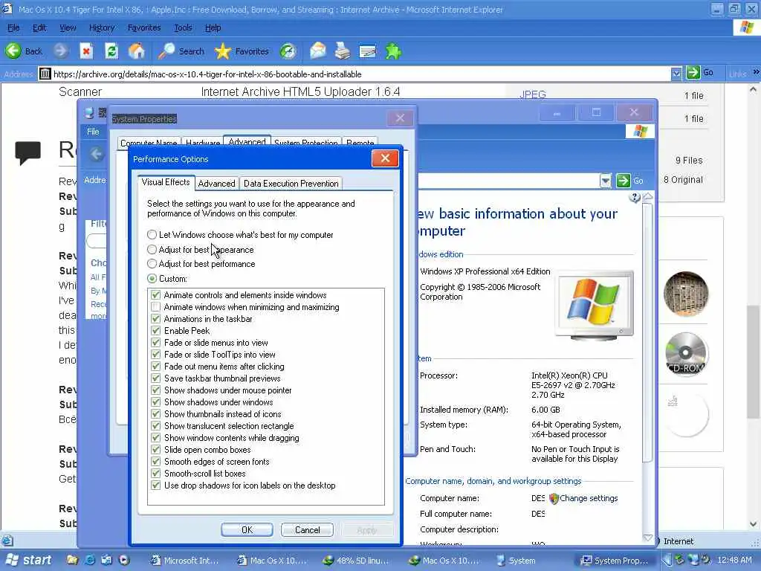The width and height of the screenshot is (761, 571).
Task: Stop page loading with the red X icon
Action: [x=86, y=51]
